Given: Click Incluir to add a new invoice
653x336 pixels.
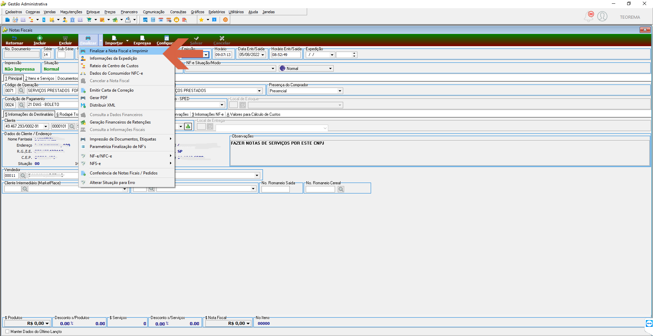Looking at the screenshot, I should [40, 40].
